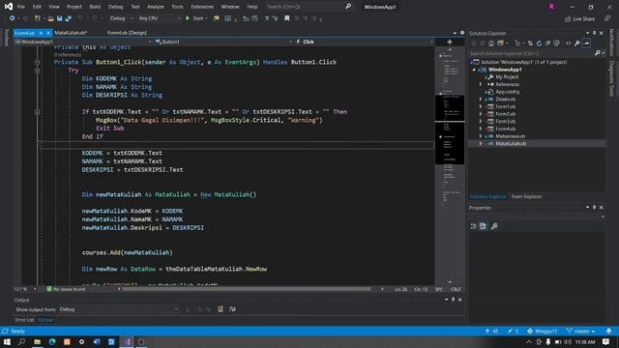Open the Solution Configurations Debug dropdown

click(122, 18)
